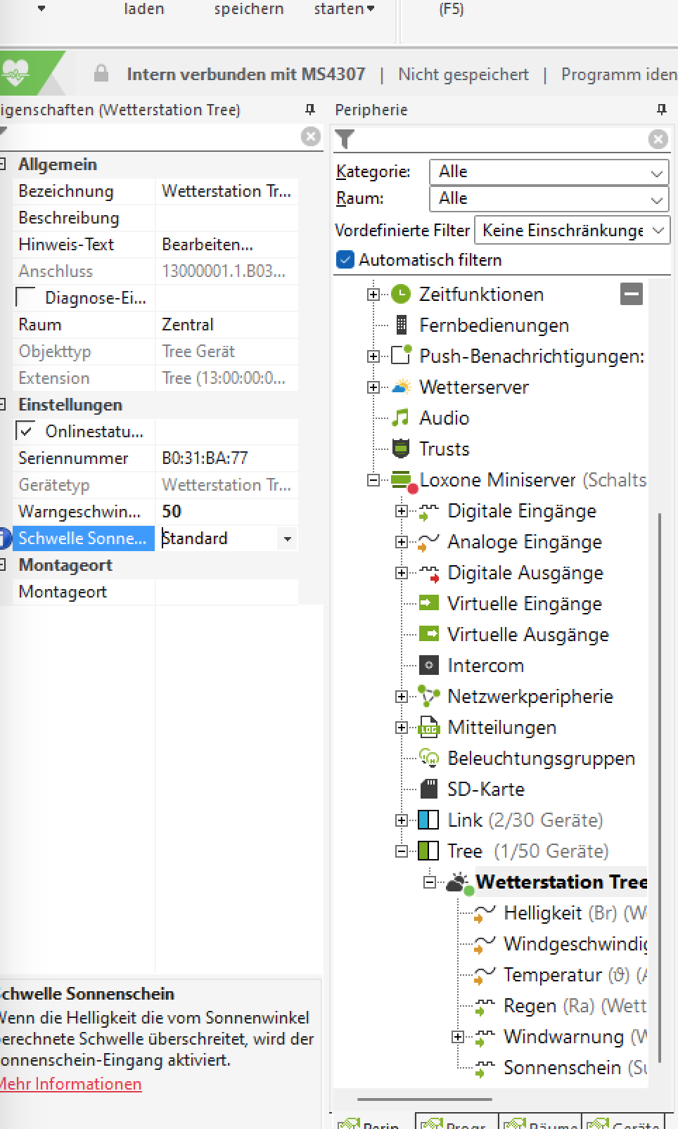The image size is (678, 1129).
Task: Expand the Wetterserver node
Action: pyautogui.click(x=373, y=387)
